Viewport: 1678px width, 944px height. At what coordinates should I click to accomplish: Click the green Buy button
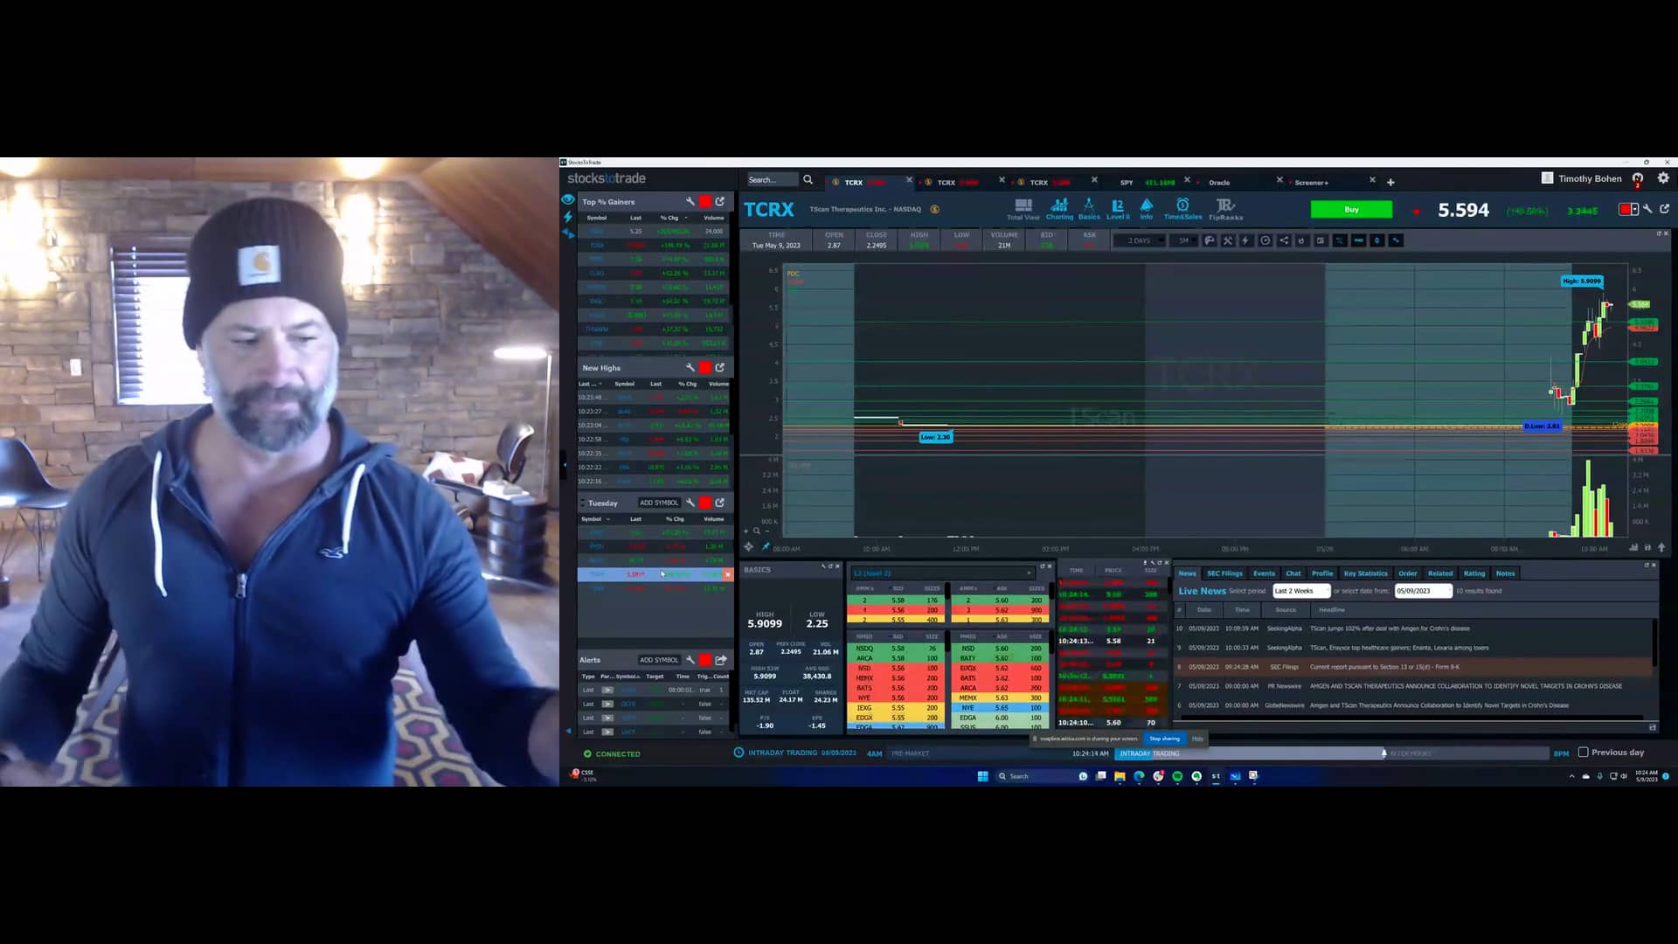click(1350, 209)
